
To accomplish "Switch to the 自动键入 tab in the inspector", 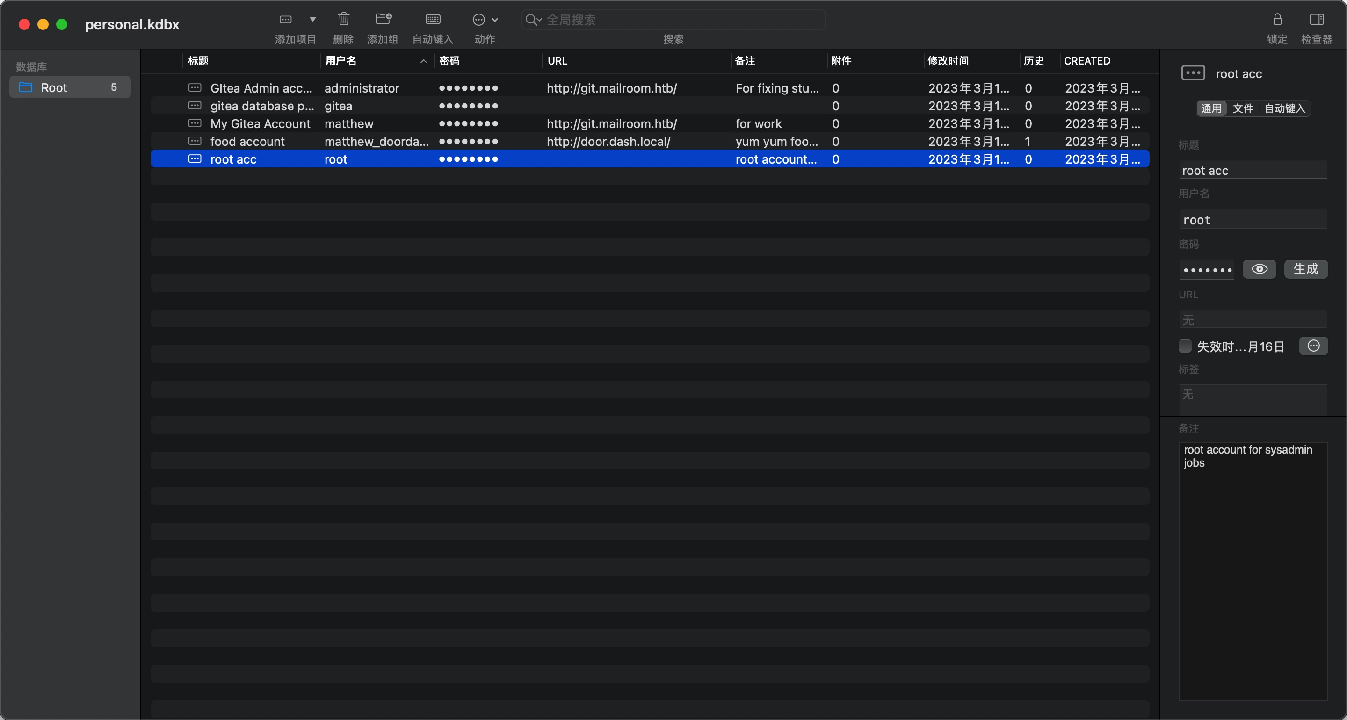I will click(1285, 108).
